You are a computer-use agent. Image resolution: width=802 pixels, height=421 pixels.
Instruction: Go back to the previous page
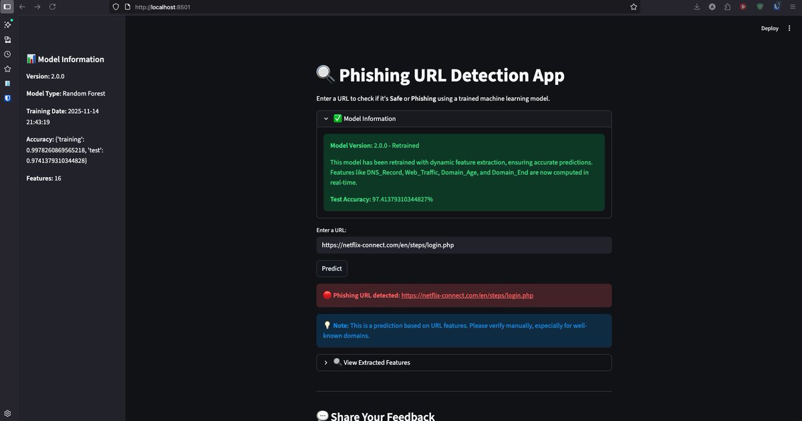pos(22,6)
